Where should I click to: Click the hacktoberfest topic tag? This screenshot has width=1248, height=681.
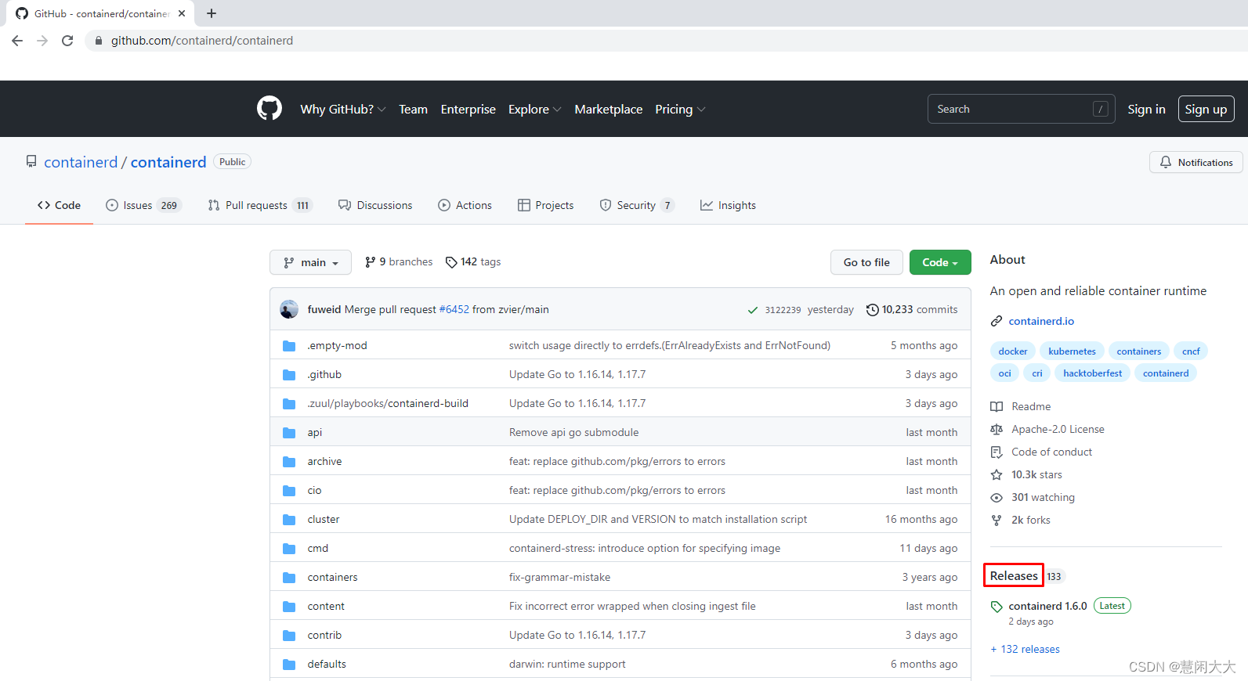click(1092, 373)
